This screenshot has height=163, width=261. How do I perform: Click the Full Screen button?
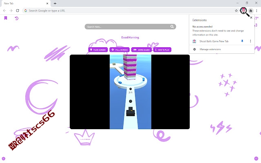(x=119, y=50)
